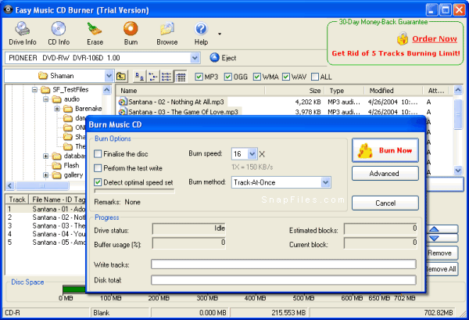Screen dimensions: 469x320
Task: Open the Burn method Track-At-Once dropdown
Action: coord(325,182)
